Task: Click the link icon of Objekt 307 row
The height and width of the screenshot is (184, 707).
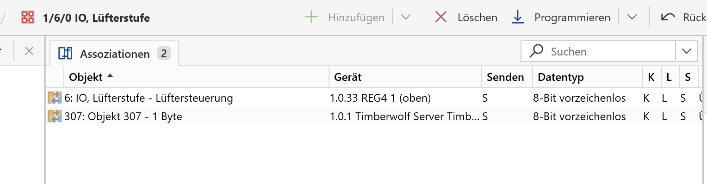Action: [54, 117]
